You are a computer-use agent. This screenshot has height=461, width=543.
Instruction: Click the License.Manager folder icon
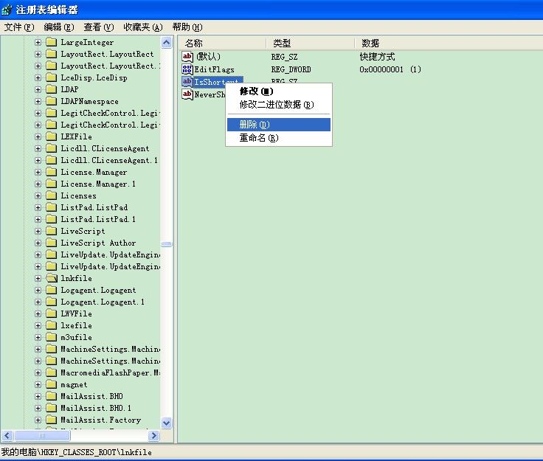point(51,172)
